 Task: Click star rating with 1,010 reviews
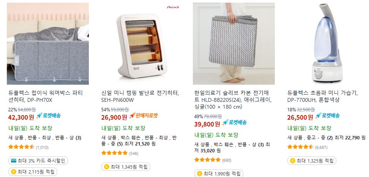point(21,147)
